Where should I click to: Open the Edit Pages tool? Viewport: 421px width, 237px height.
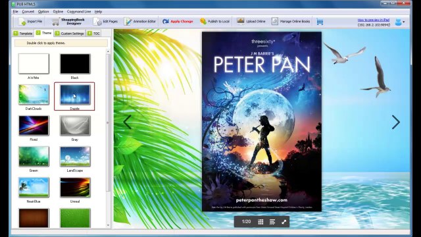(105, 22)
